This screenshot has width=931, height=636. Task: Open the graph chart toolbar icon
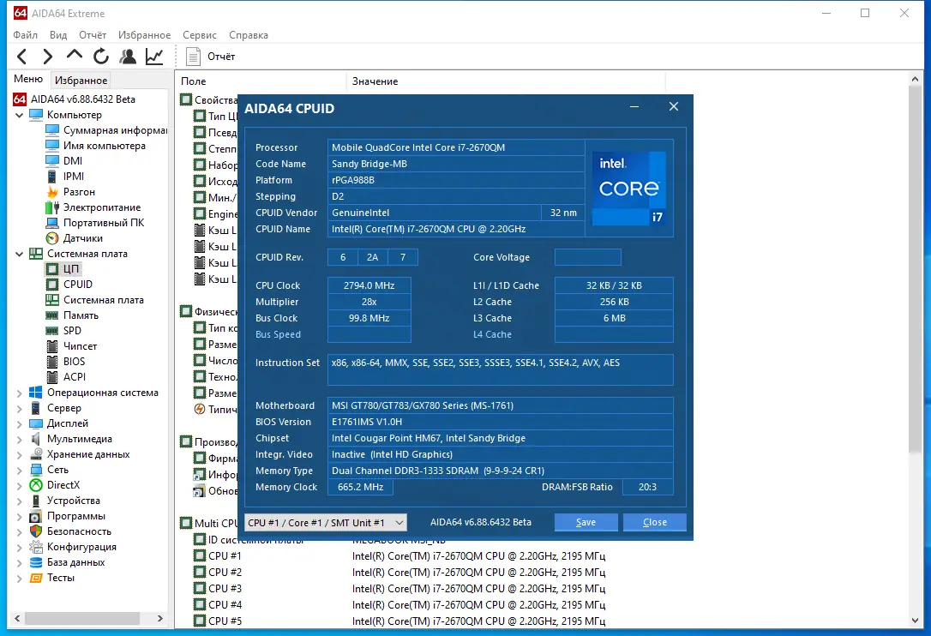click(154, 57)
